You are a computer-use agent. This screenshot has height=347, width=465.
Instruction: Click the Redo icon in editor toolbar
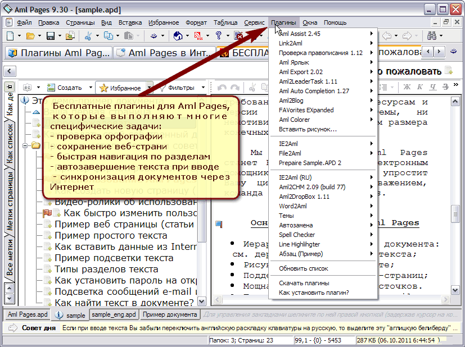point(235,88)
